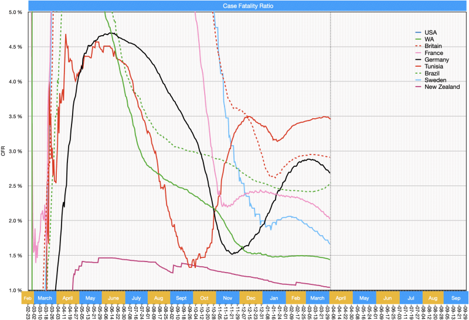Select the July month segment
Screen dimensions: 469x320
[136, 297]
